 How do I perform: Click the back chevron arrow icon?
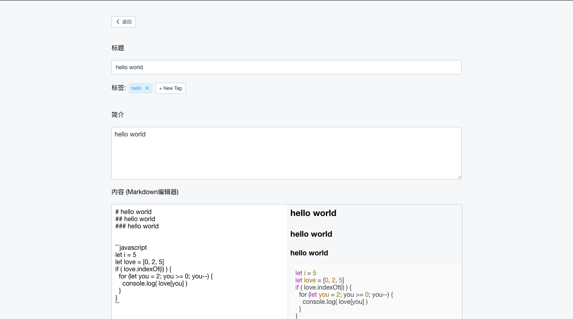coord(118,22)
